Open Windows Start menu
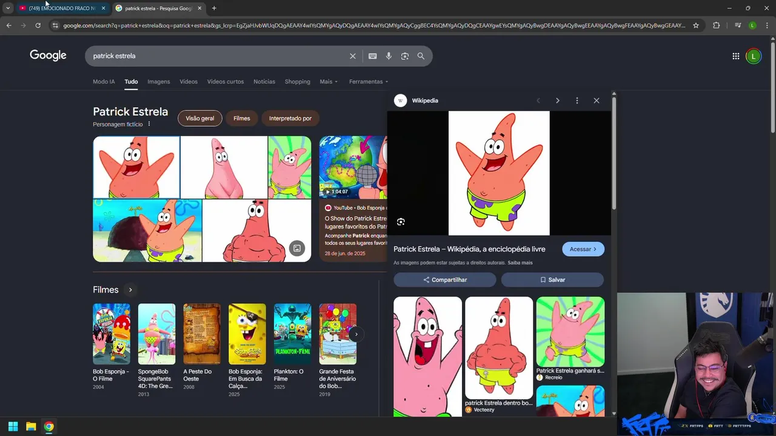The image size is (776, 436). pos(13,426)
